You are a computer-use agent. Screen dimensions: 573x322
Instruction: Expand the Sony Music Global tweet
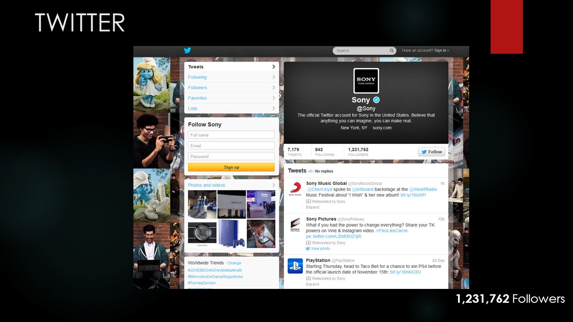(312, 208)
